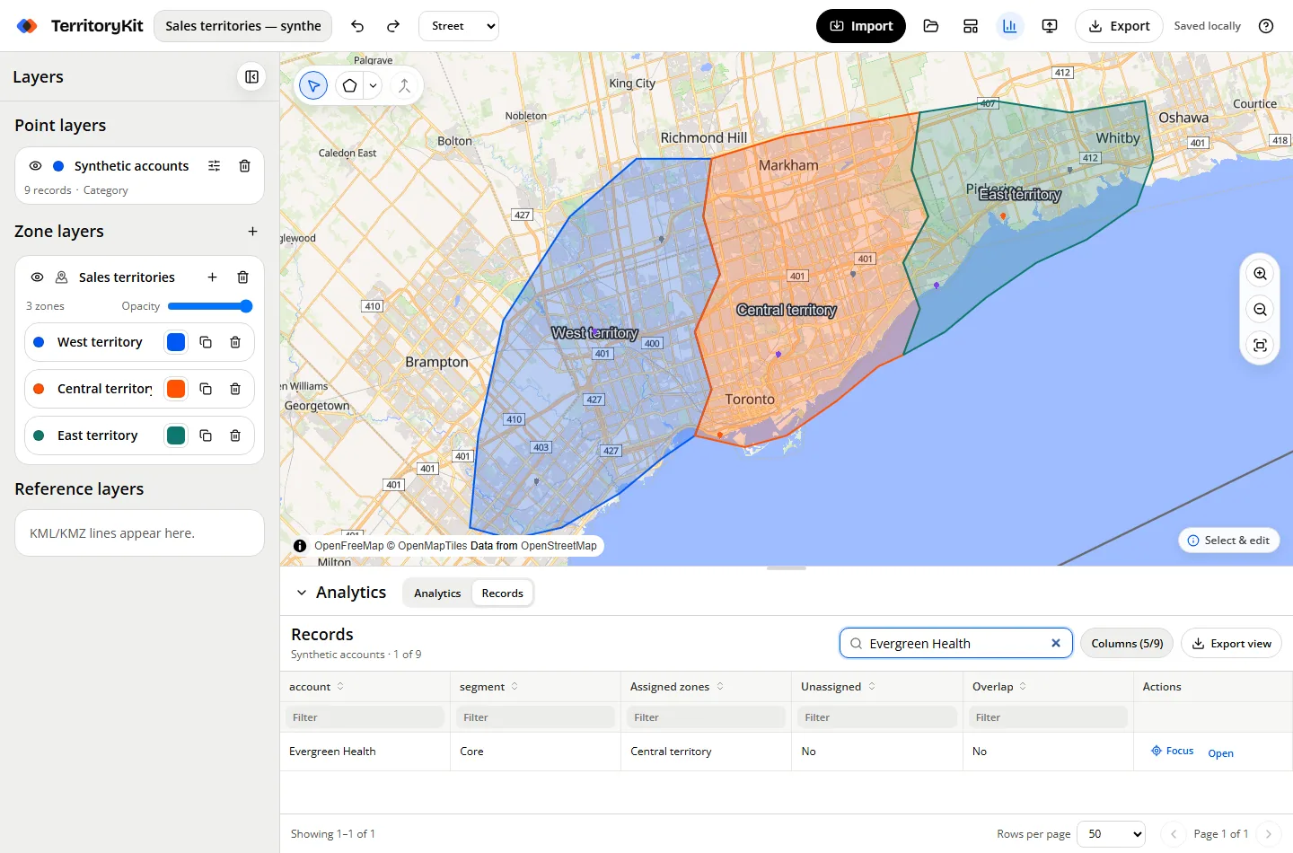This screenshot has height=853, width=1293.
Task: Sort by account column
Action: coord(316,687)
